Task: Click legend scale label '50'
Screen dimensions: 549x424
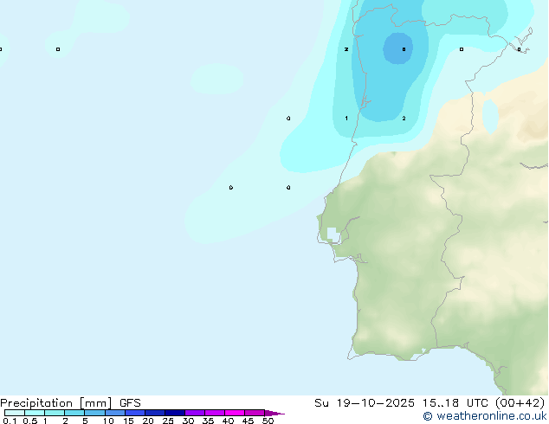Action: pyautogui.click(x=268, y=421)
